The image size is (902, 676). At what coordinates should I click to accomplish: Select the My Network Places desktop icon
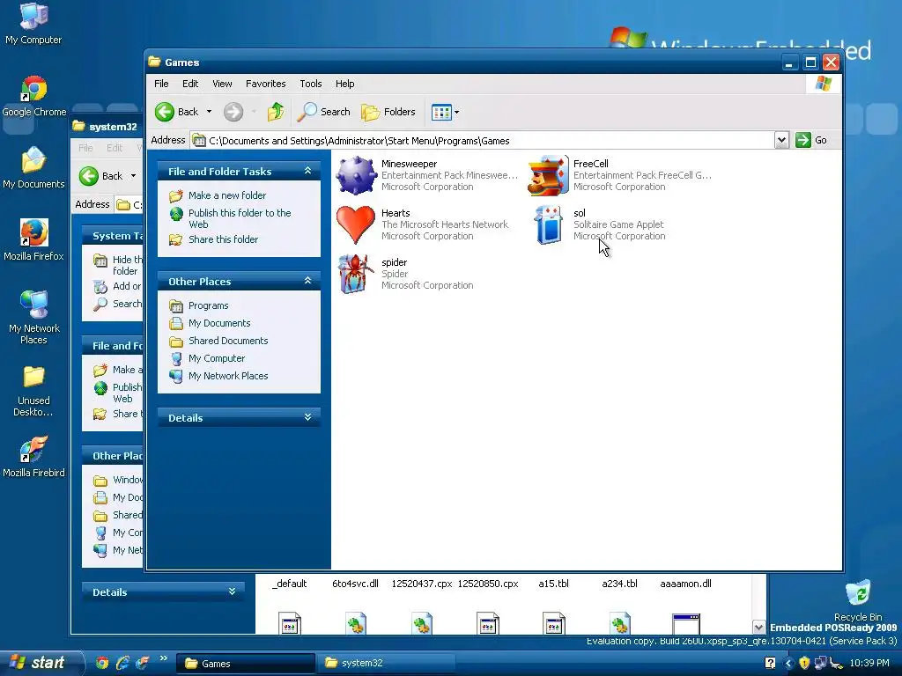pos(34,317)
